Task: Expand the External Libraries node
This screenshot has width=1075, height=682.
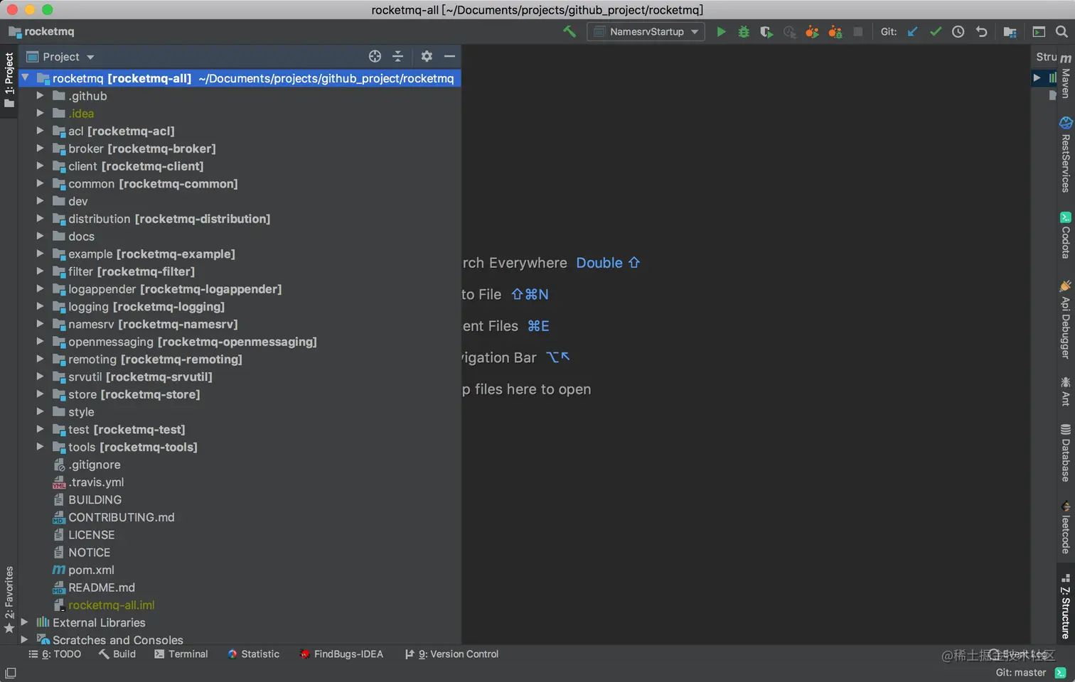Action: [x=25, y=622]
